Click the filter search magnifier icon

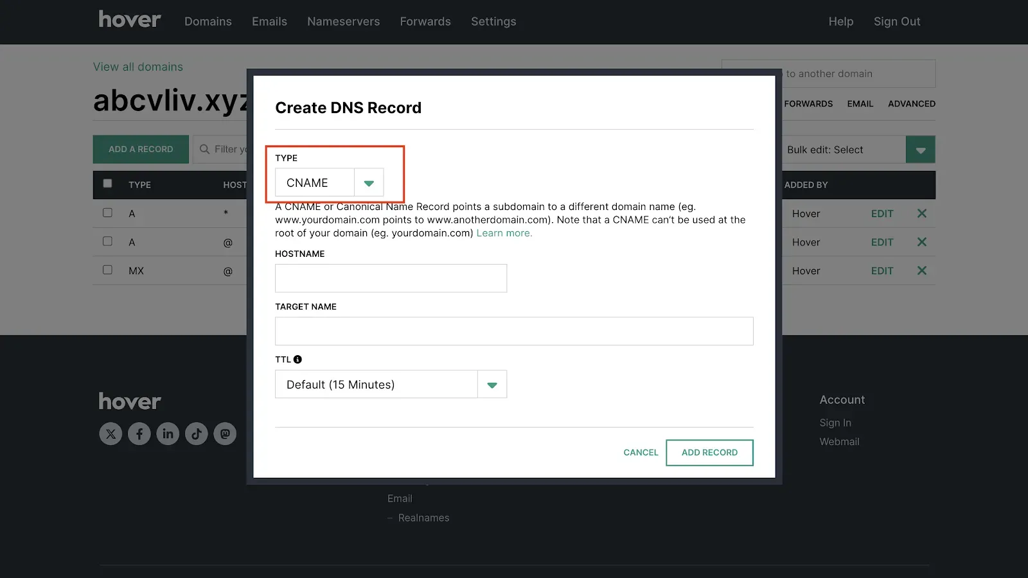coord(204,149)
